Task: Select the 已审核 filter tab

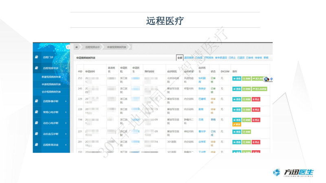Action: [249, 58]
